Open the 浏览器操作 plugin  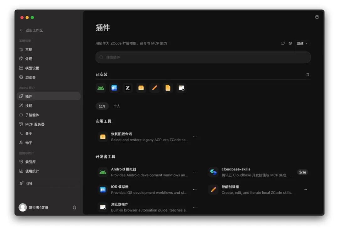click(148, 207)
